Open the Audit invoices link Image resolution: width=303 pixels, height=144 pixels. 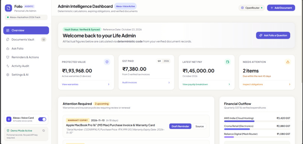[x=129, y=83]
